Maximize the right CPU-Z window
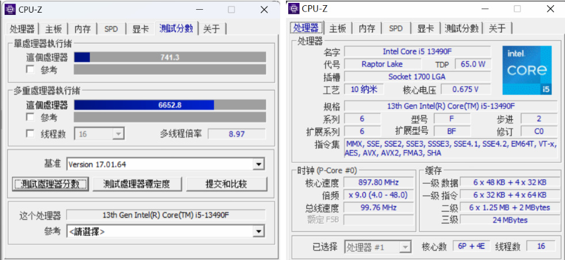Image resolution: width=565 pixels, height=260 pixels. pos(517,9)
